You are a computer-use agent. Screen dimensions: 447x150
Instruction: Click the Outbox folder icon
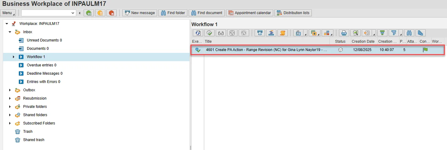click(18, 90)
